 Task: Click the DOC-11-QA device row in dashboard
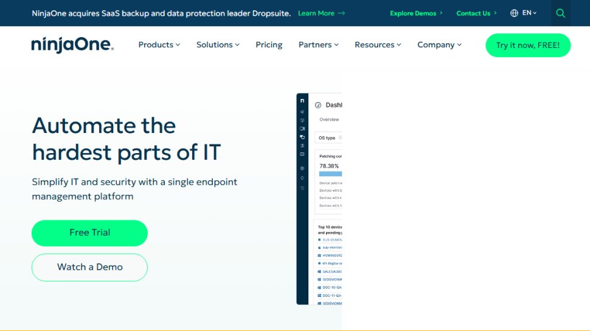coord(330,296)
